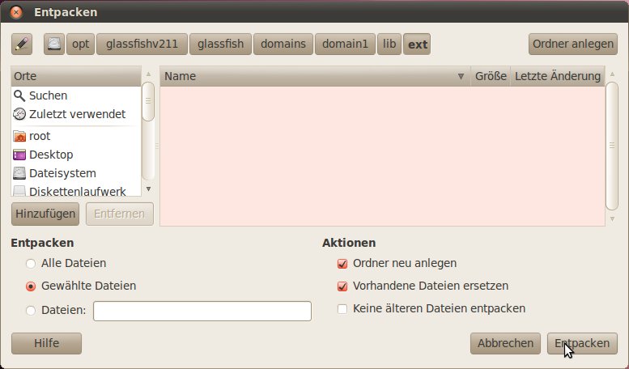
Task: Enable Keine älteren Dateien entpacken
Action: (x=342, y=308)
